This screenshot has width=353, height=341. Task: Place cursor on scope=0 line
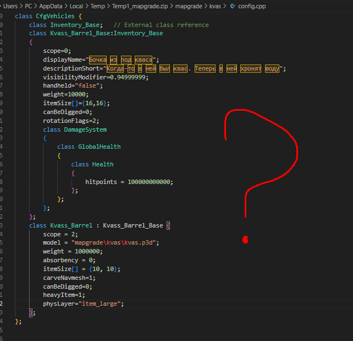[57, 51]
